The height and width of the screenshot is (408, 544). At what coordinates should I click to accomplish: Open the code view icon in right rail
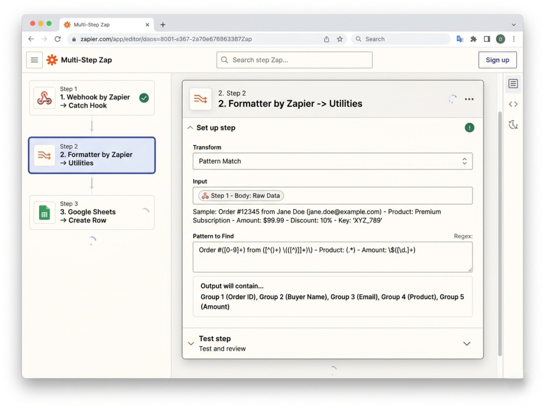[513, 104]
